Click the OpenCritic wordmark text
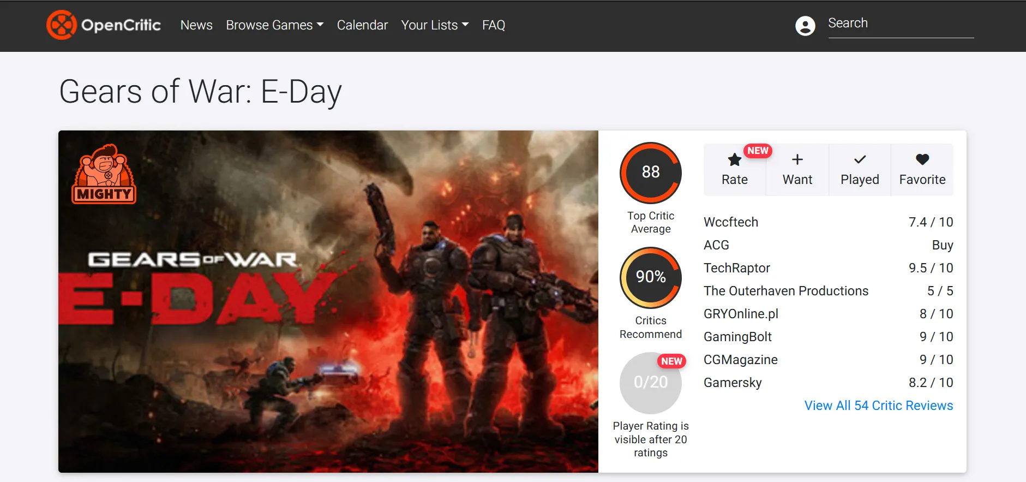Image resolution: width=1026 pixels, height=482 pixels. pyautogui.click(x=121, y=25)
